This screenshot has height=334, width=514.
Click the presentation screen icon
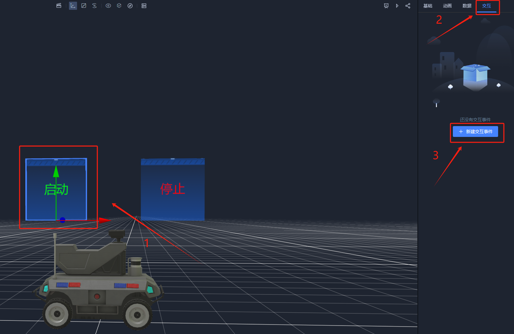(x=386, y=6)
